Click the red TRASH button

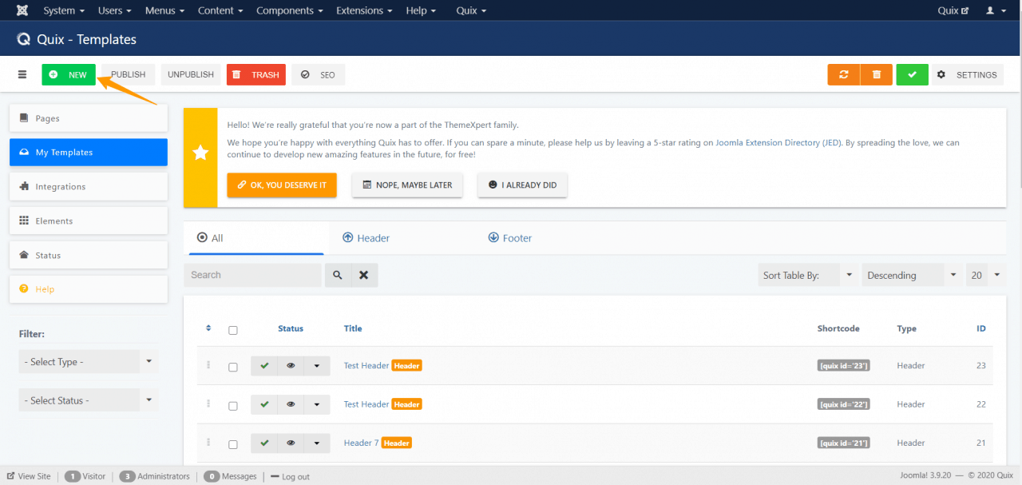[x=256, y=74]
